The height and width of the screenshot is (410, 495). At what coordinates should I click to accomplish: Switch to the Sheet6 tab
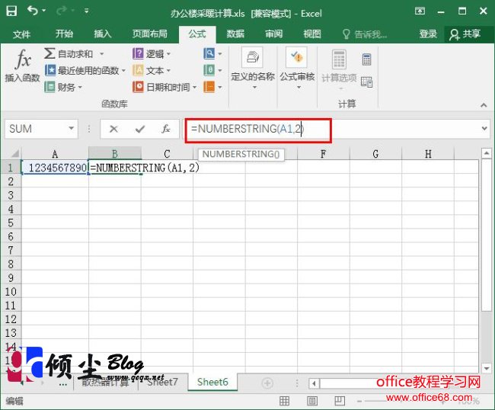(212, 382)
